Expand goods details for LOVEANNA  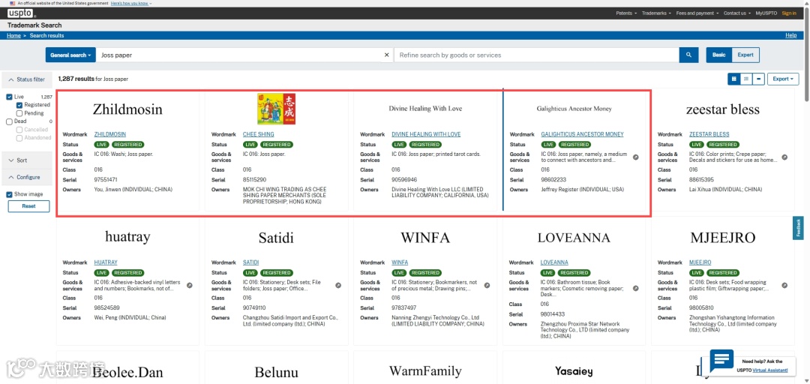(635, 289)
